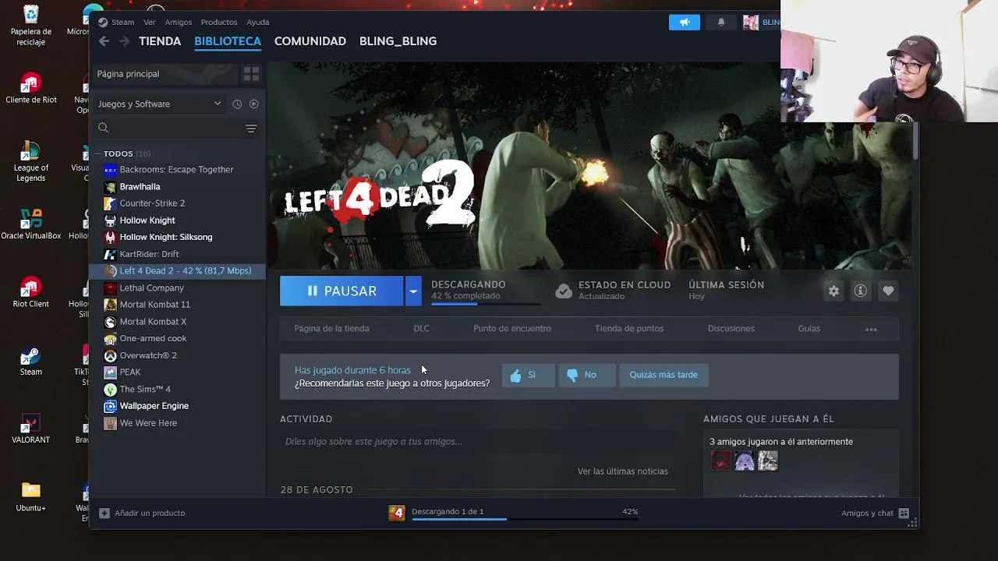
Task: Go to the COMUNIDAD tab
Action: click(x=310, y=41)
